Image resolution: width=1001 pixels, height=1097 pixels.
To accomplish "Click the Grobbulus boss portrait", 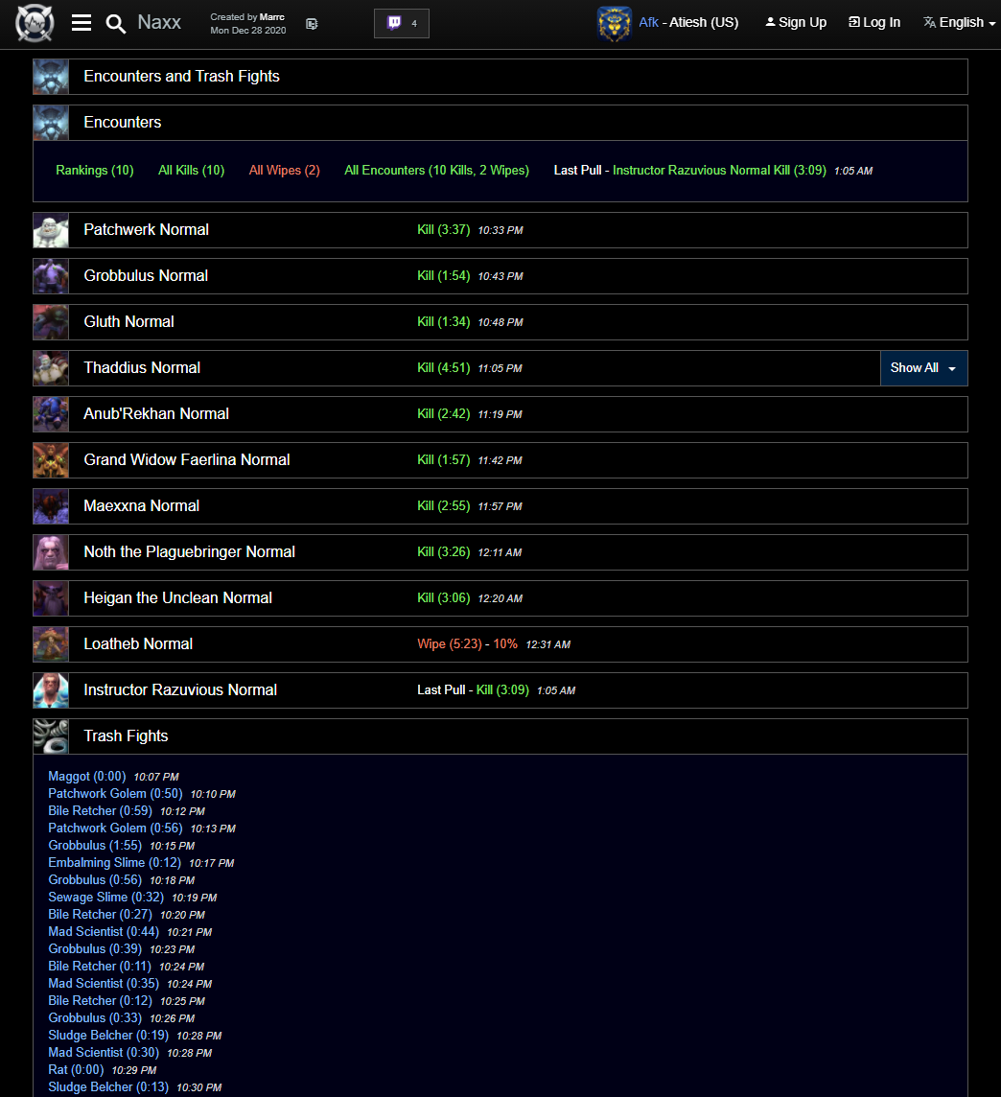I will (51, 276).
